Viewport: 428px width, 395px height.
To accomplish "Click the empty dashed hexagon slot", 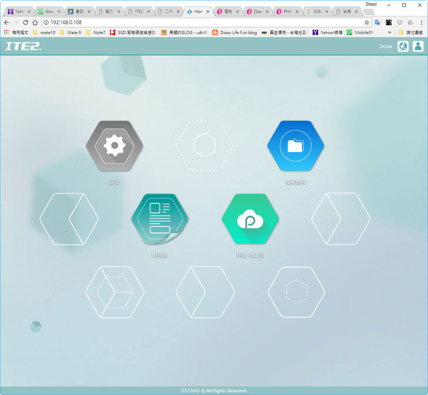I will pyautogui.click(x=205, y=145).
